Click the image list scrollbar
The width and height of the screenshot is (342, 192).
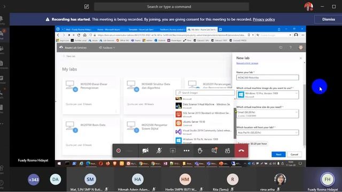pos(235,123)
